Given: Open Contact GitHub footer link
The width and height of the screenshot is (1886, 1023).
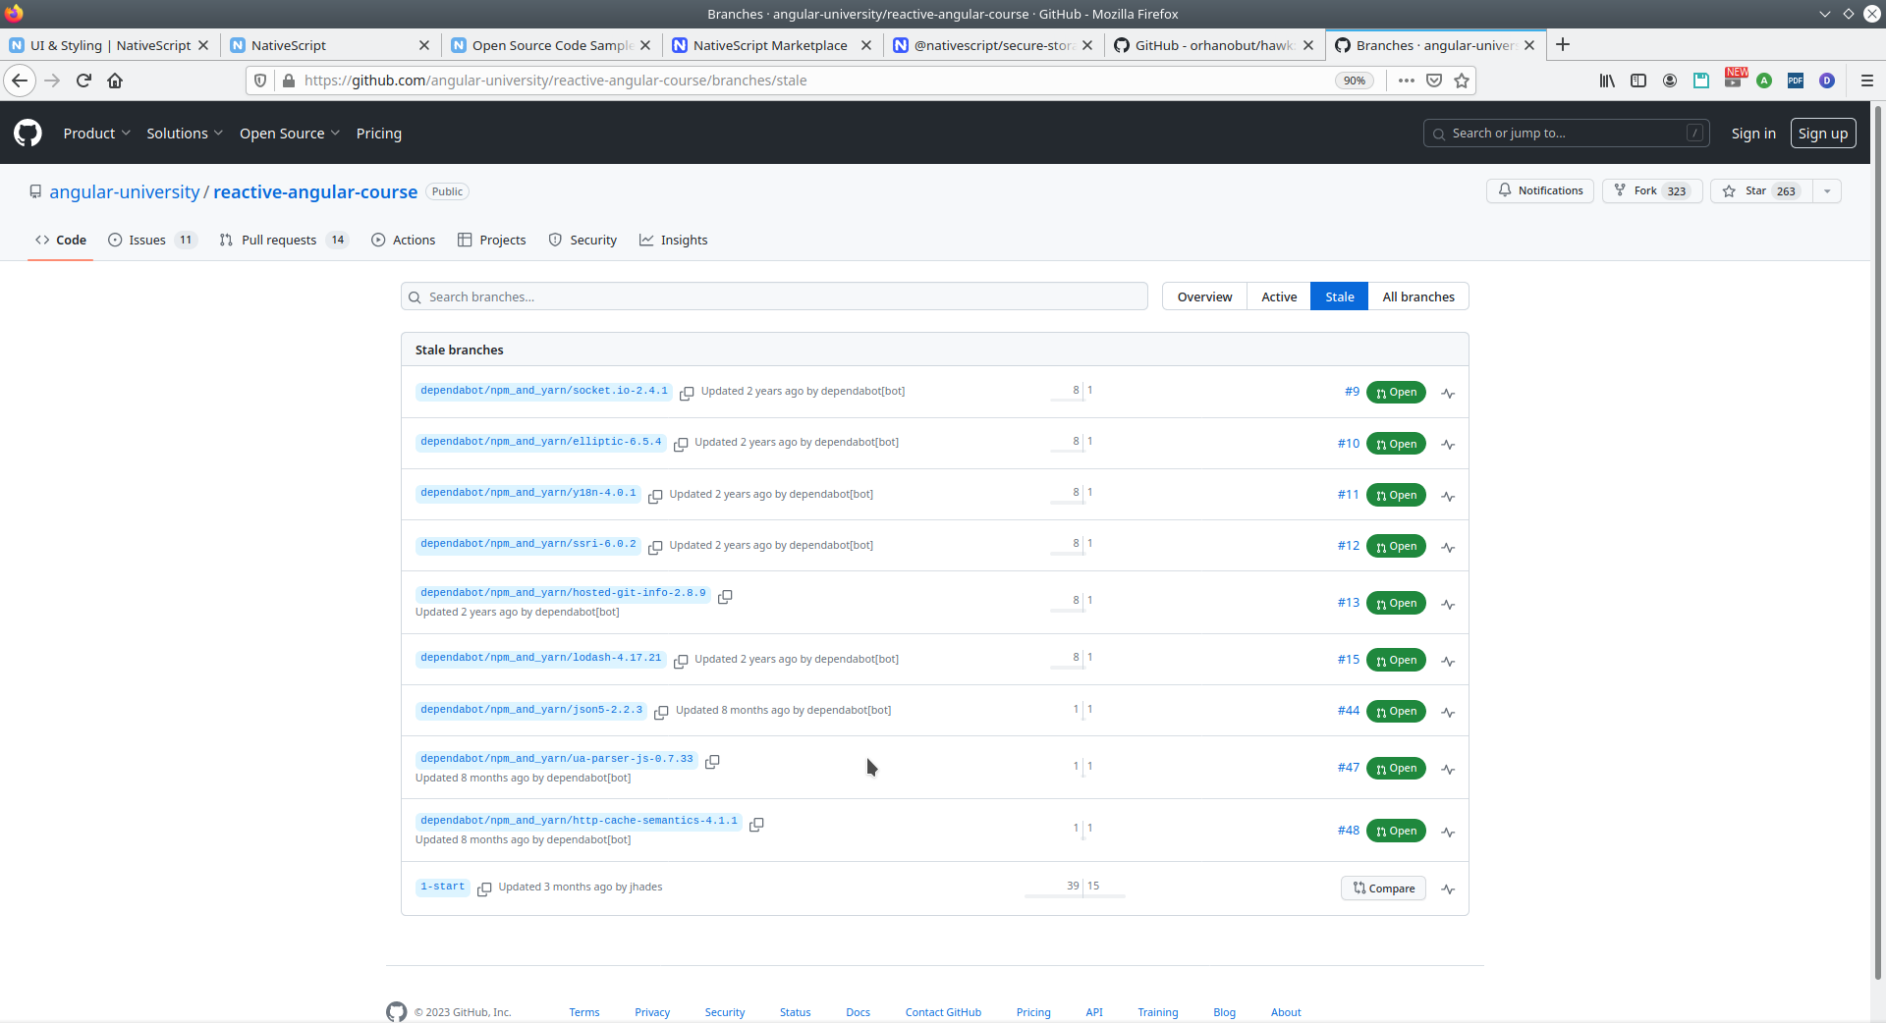Looking at the screenshot, I should click(943, 1012).
